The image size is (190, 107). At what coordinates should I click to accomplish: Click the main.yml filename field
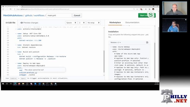click(59, 15)
